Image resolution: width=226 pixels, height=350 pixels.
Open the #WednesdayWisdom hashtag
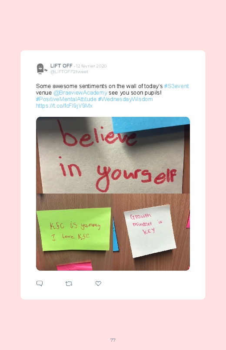(125, 99)
